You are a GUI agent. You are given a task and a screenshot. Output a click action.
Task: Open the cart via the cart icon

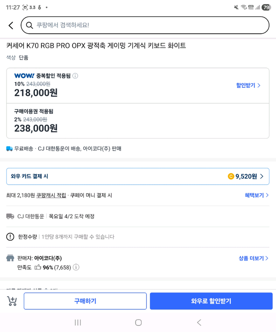(x=11, y=301)
